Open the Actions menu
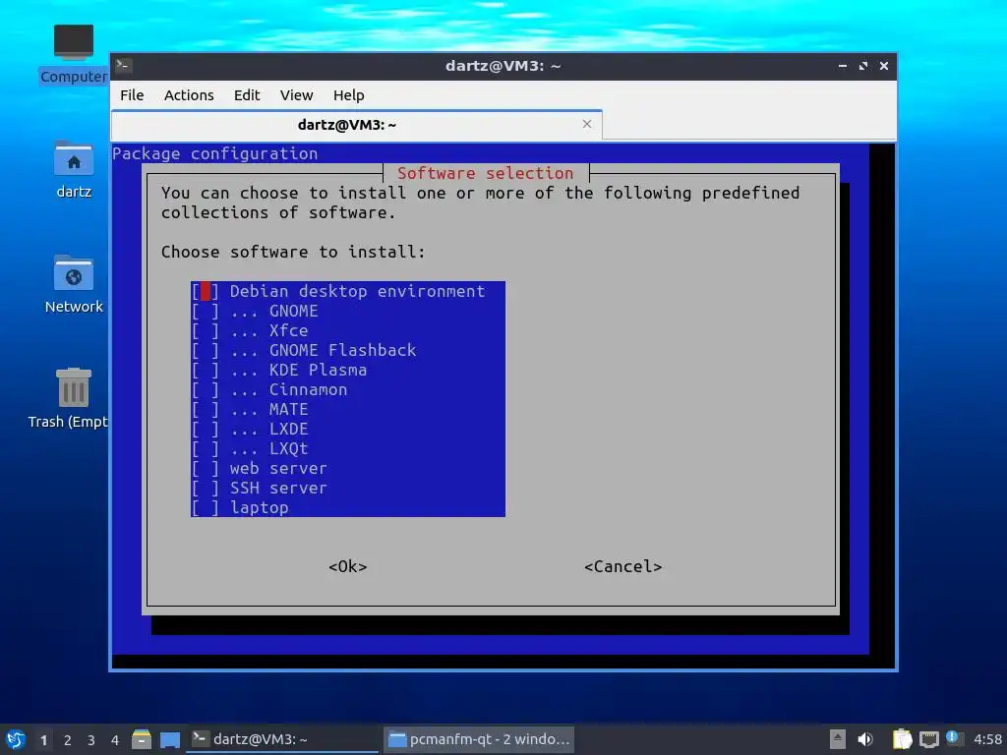 click(x=189, y=95)
